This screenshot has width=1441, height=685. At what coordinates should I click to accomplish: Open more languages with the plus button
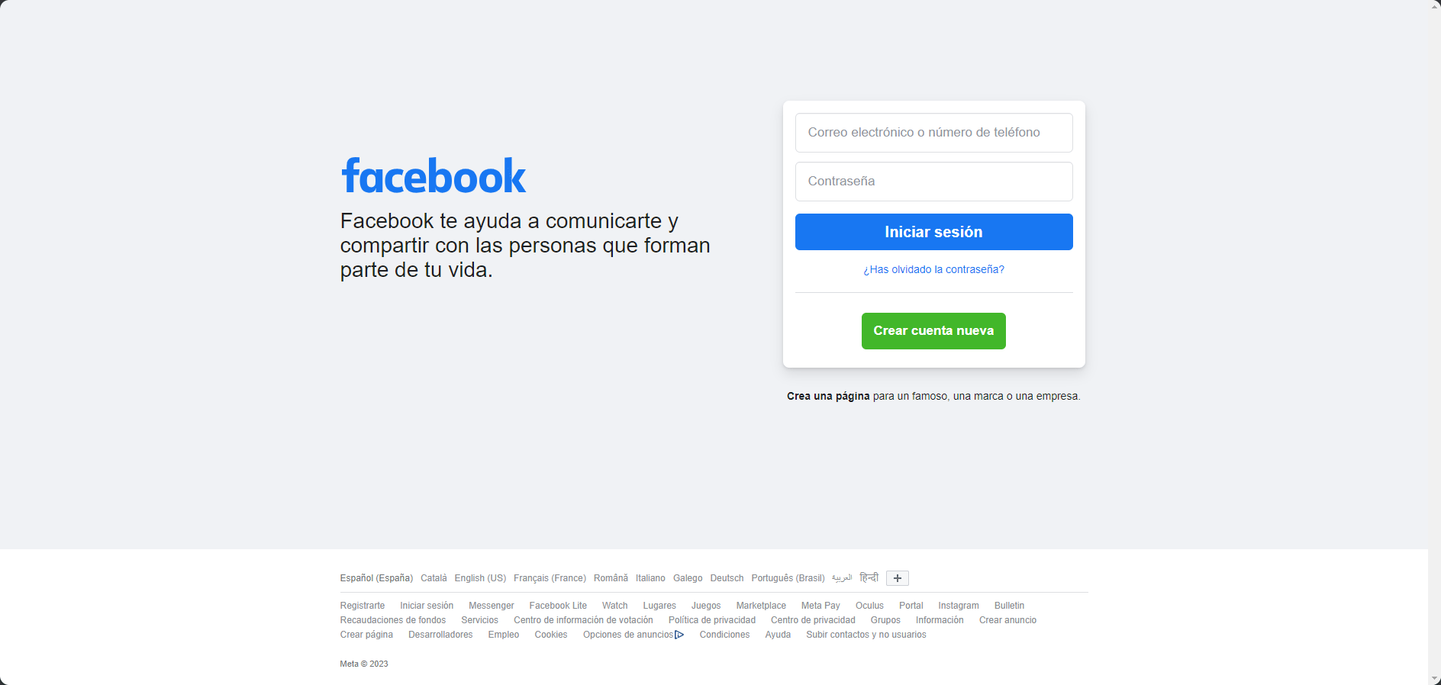898,578
